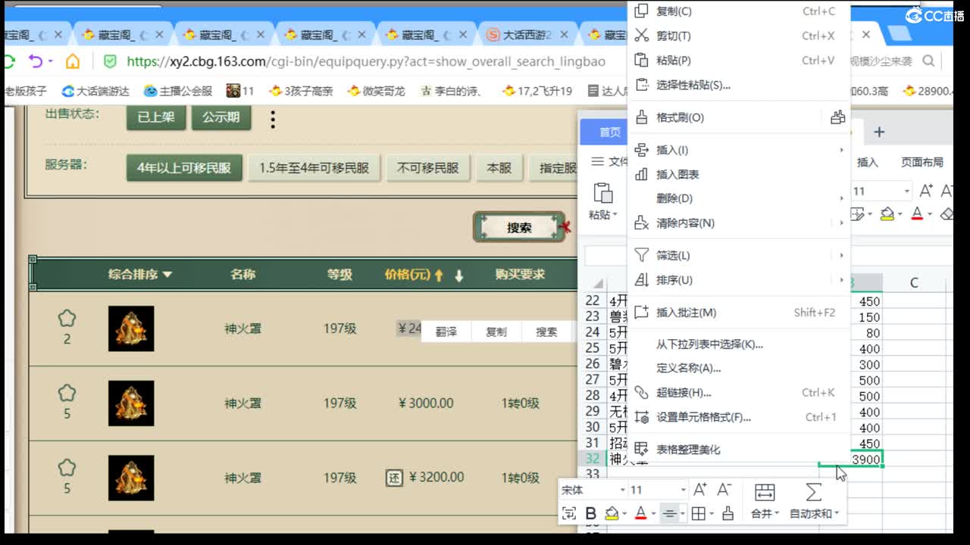
Task: Click multi-format painter icon beside 格式刷
Action: click(837, 117)
